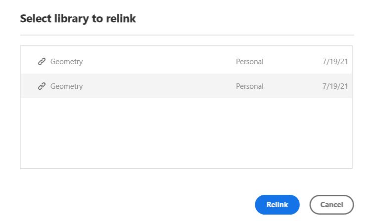Click the left margin before the first row's link icon
376x221 pixels.
[x=29, y=62]
